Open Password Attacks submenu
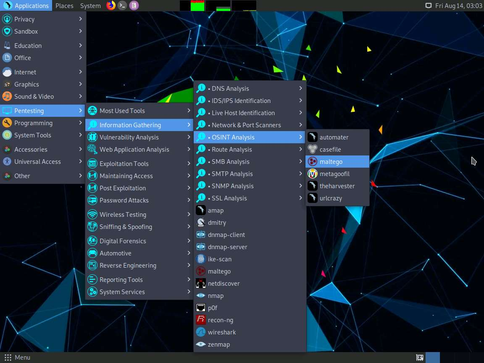This screenshot has height=363, width=484. coord(139,200)
